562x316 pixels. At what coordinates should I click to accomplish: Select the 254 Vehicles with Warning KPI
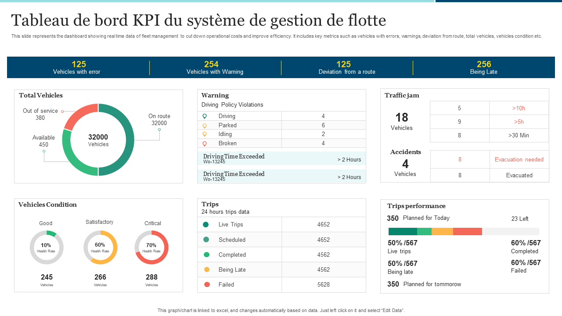point(215,68)
